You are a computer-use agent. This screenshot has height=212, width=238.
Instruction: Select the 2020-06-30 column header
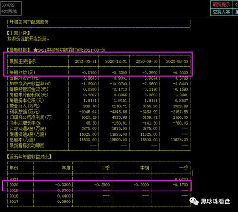tap(177, 62)
